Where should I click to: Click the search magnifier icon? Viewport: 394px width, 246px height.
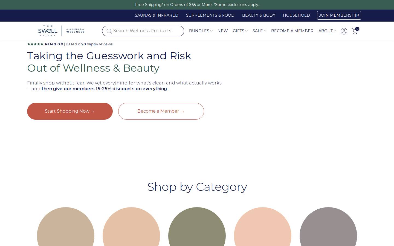[109, 31]
